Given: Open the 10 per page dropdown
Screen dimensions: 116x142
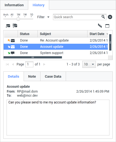Looking at the screenshot, I should pyautogui.click(x=89, y=64).
